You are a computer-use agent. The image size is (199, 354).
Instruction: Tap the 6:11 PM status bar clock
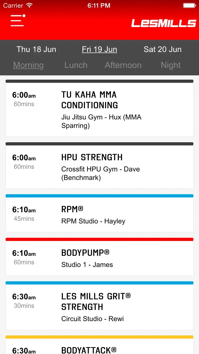click(x=99, y=6)
